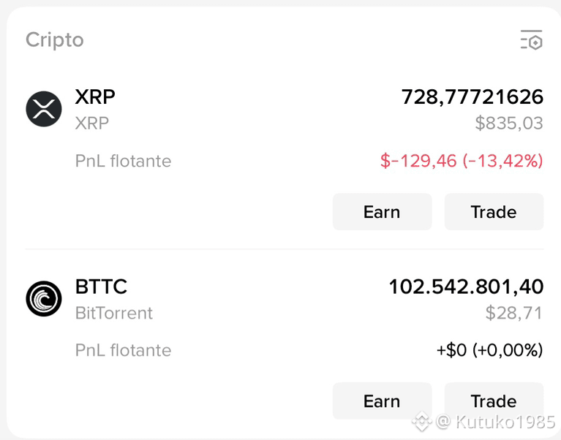Tap the BitTorrent BTTC coin logo
The image size is (561, 440).
[x=44, y=298]
